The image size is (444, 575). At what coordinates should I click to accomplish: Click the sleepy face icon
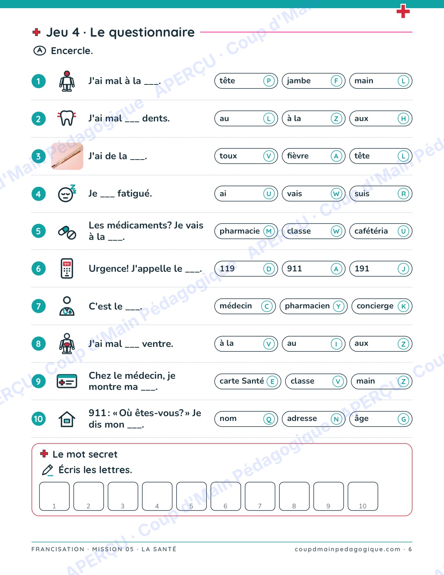coord(67,193)
